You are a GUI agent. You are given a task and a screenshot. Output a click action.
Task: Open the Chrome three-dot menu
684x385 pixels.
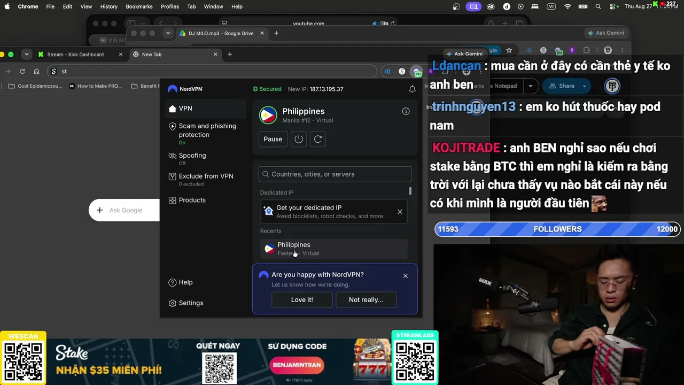pyautogui.click(x=622, y=50)
